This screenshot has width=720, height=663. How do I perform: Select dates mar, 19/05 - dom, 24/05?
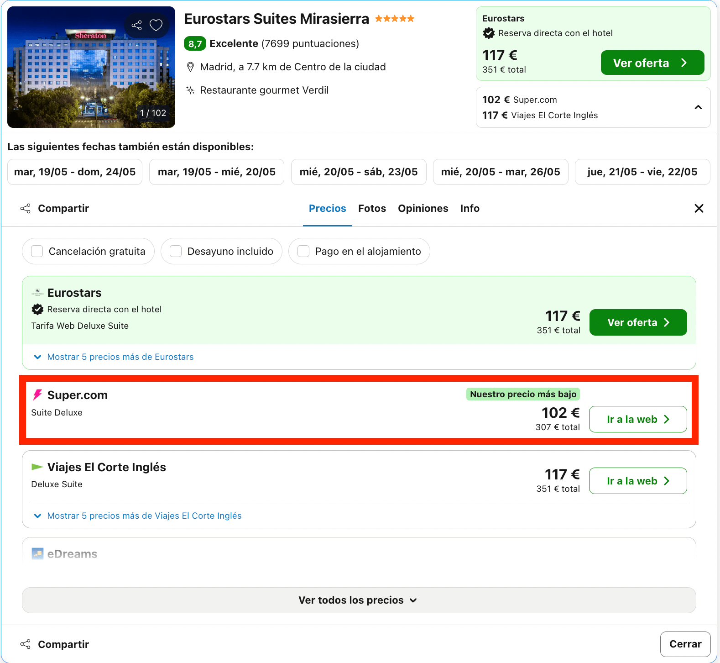75,172
